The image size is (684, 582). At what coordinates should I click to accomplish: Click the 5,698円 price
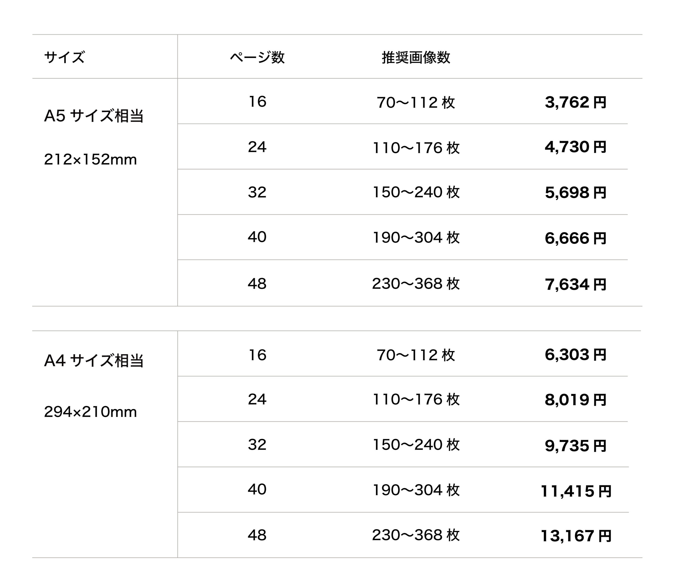pos(575,192)
